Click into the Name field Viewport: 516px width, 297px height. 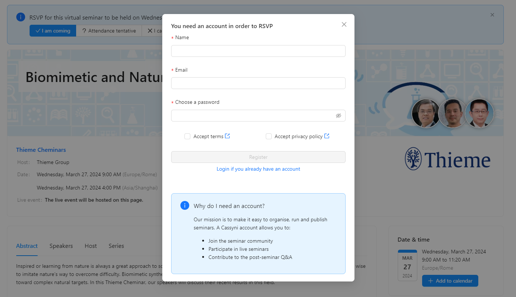click(x=258, y=51)
